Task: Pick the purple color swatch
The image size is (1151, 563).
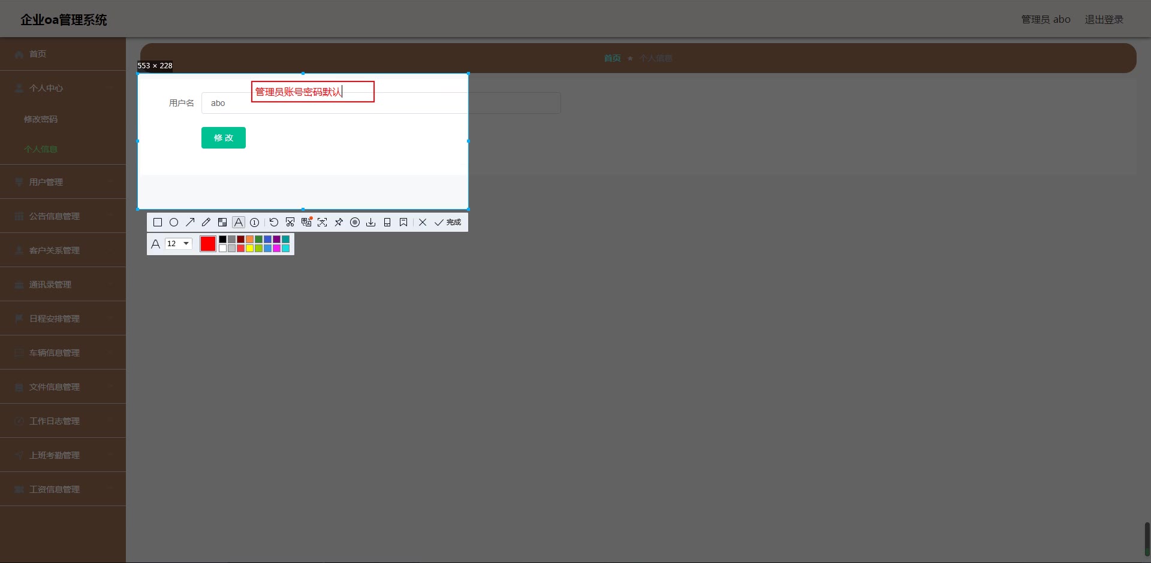Action: 277,240
